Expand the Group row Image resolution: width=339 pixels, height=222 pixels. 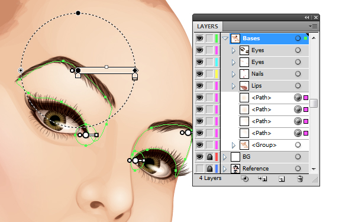234,145
